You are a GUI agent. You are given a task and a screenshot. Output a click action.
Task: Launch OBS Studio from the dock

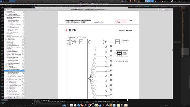point(93,105)
